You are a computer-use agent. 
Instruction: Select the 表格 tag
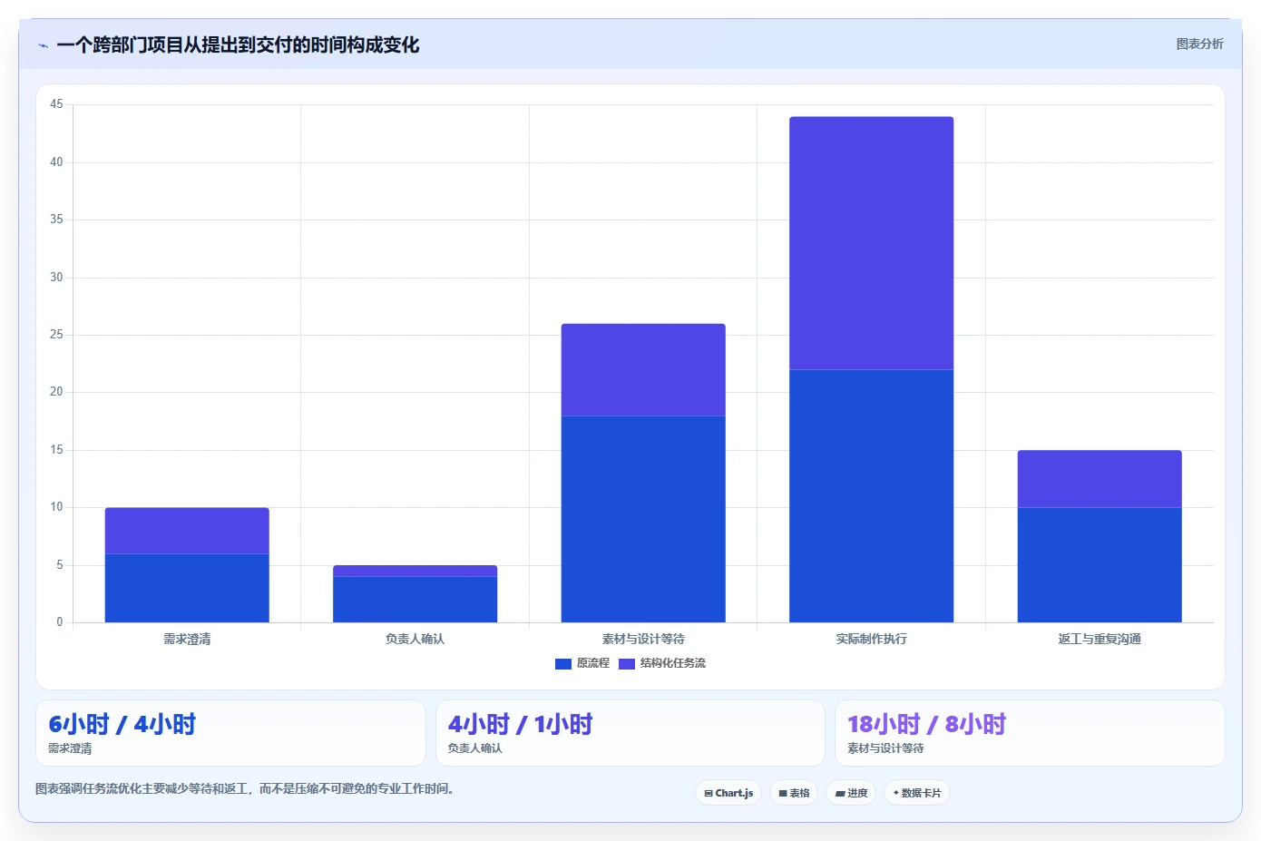[794, 793]
